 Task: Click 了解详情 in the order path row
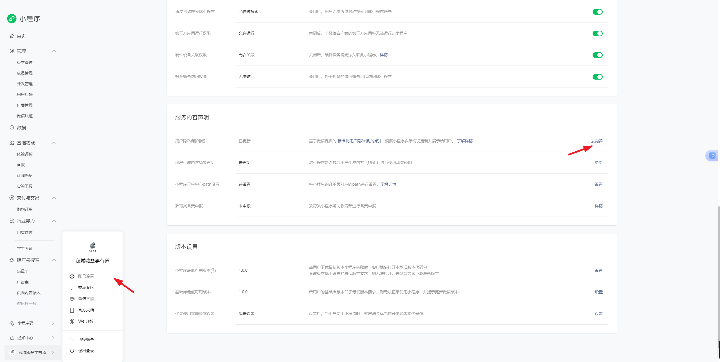(388, 184)
